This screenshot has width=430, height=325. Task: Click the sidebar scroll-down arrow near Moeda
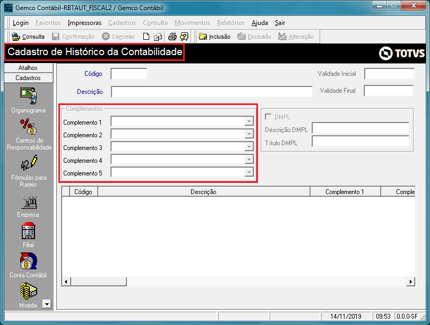click(x=47, y=304)
